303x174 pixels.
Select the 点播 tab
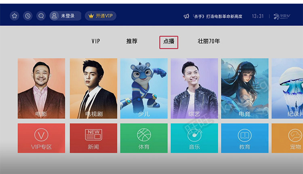pyautogui.click(x=169, y=42)
